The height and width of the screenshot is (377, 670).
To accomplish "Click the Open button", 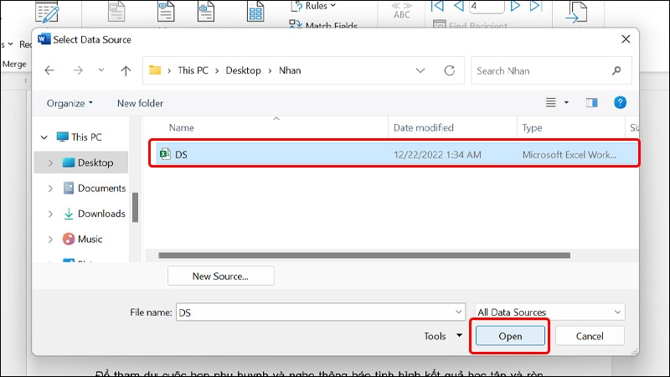I will click(x=510, y=336).
